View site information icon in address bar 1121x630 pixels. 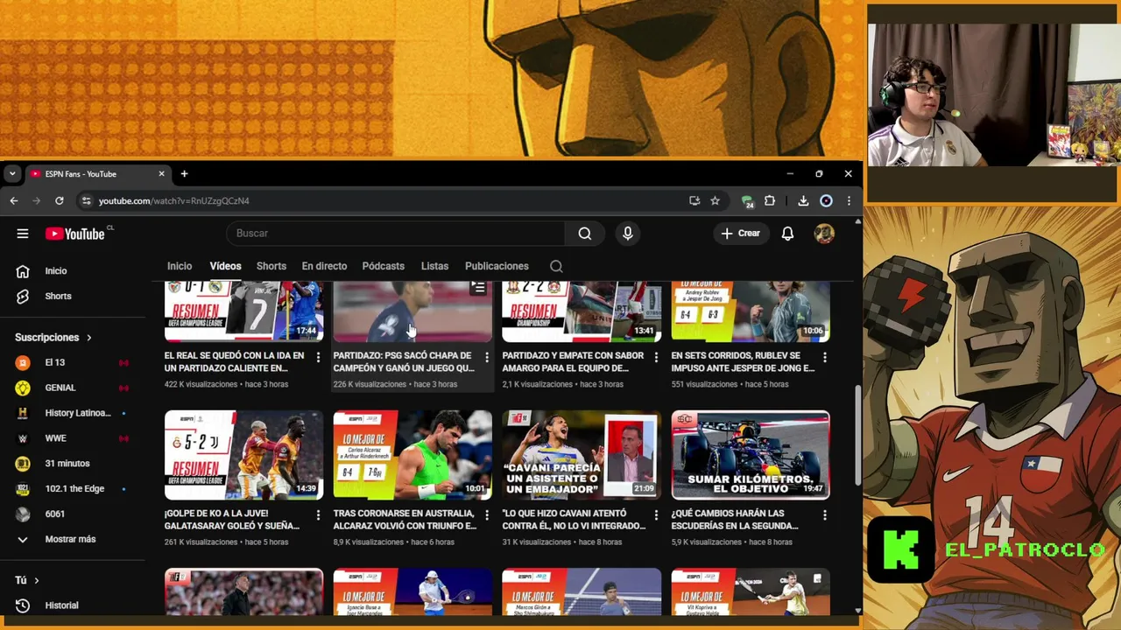click(86, 200)
